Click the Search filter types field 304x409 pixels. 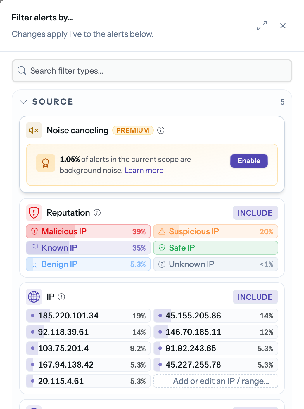(x=152, y=71)
